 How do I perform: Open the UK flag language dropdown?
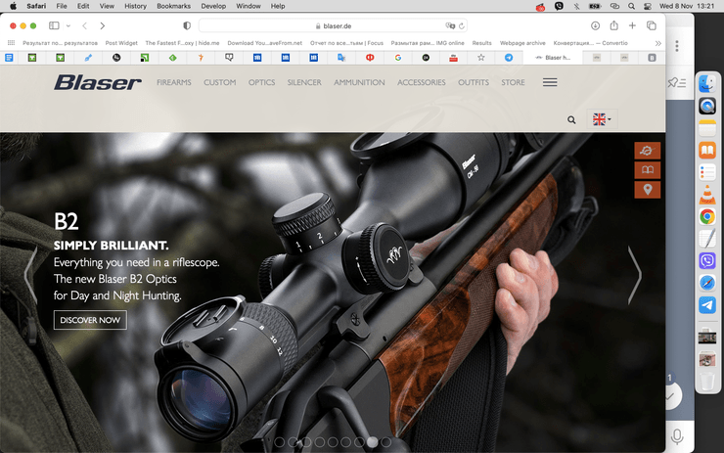(602, 119)
